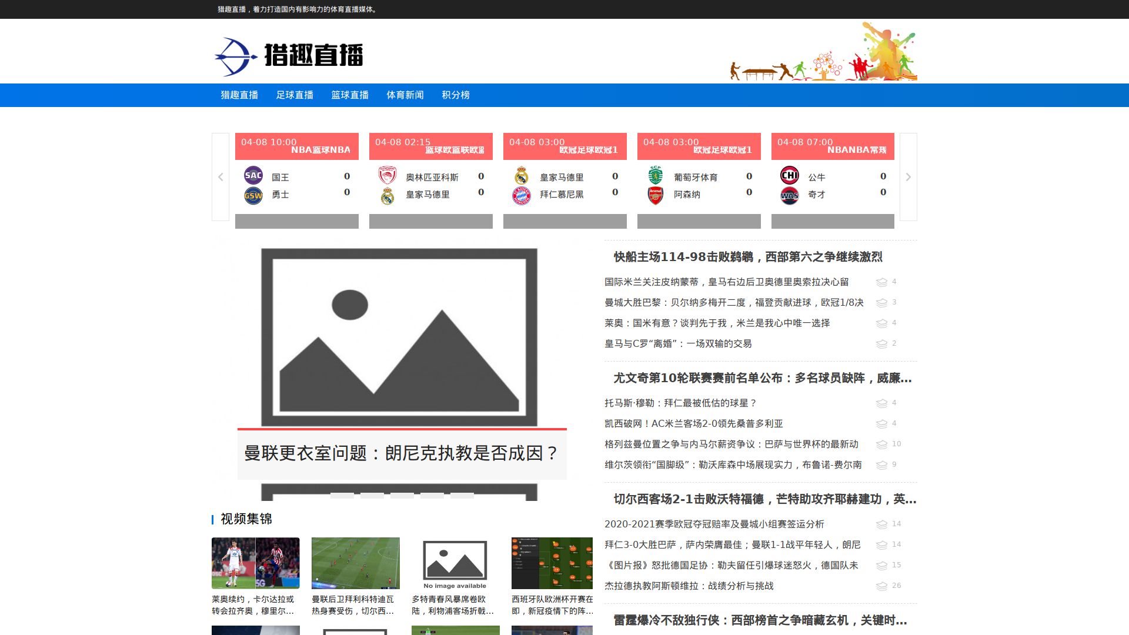
Task: Click the Sporting CP green crest
Action: [656, 175]
